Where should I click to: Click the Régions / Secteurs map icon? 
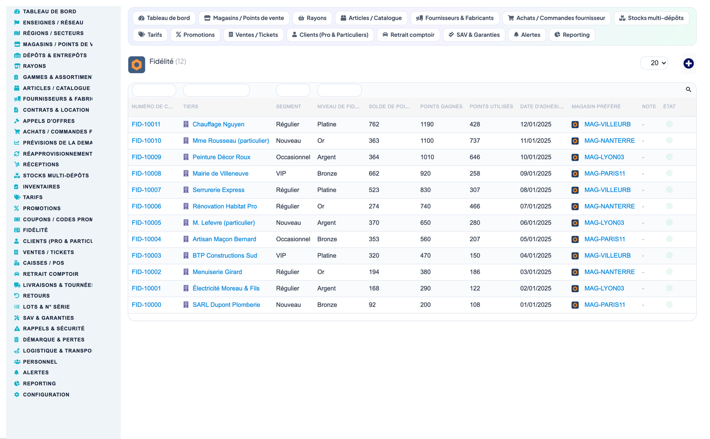click(x=17, y=33)
